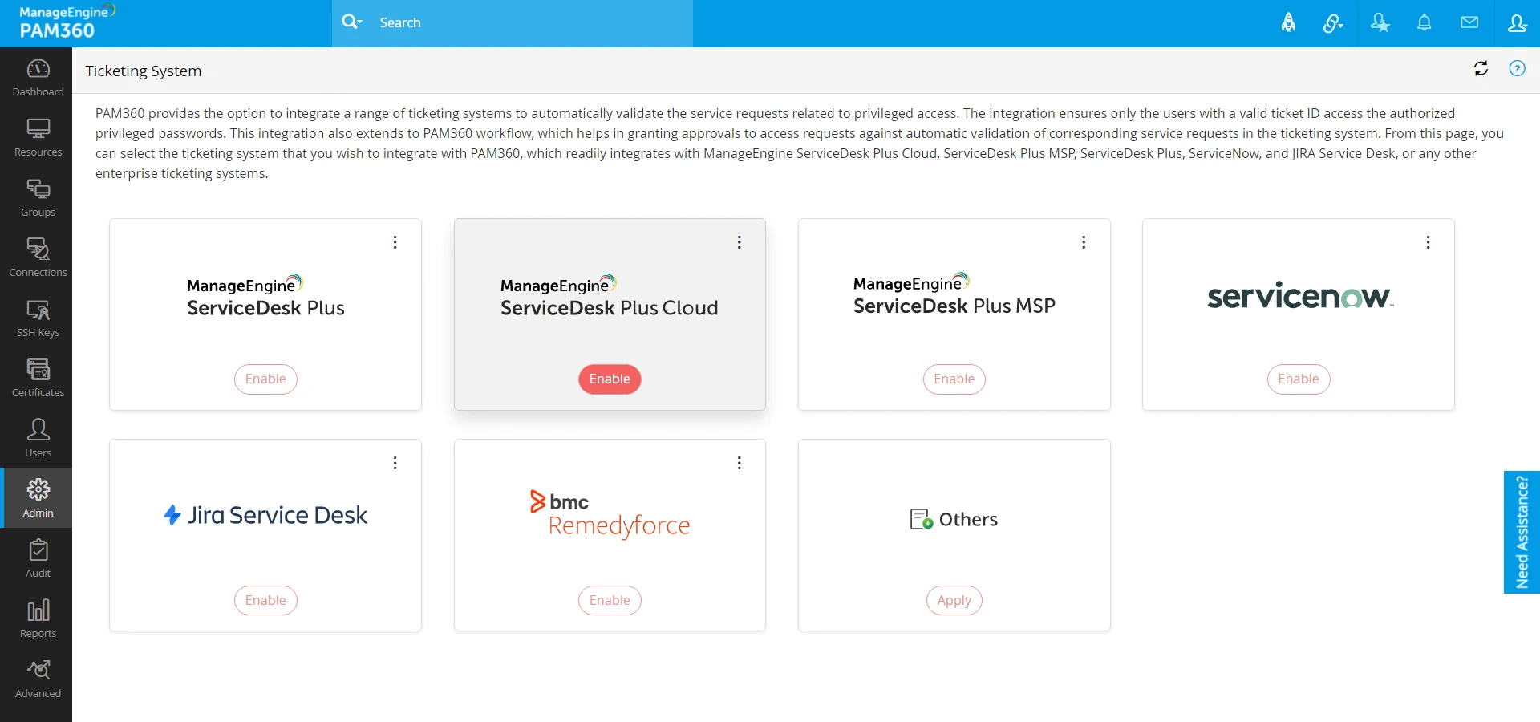Select the Resources icon in the sidebar
The width and height of the screenshot is (1540, 722).
tap(37, 136)
